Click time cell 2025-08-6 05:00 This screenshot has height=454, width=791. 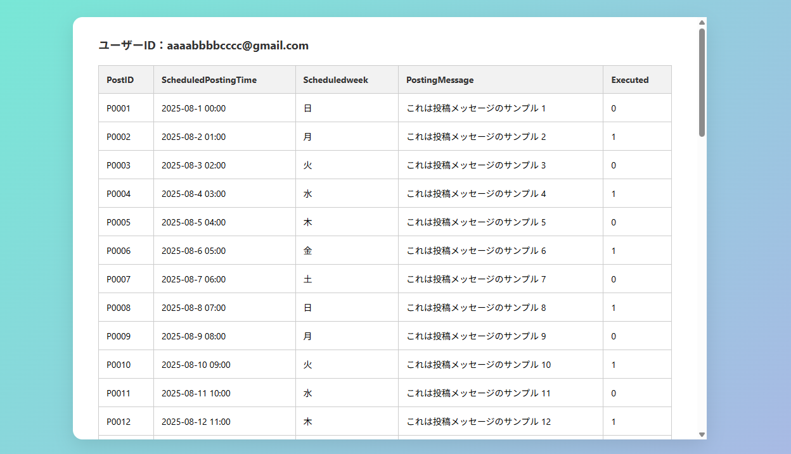coord(224,251)
